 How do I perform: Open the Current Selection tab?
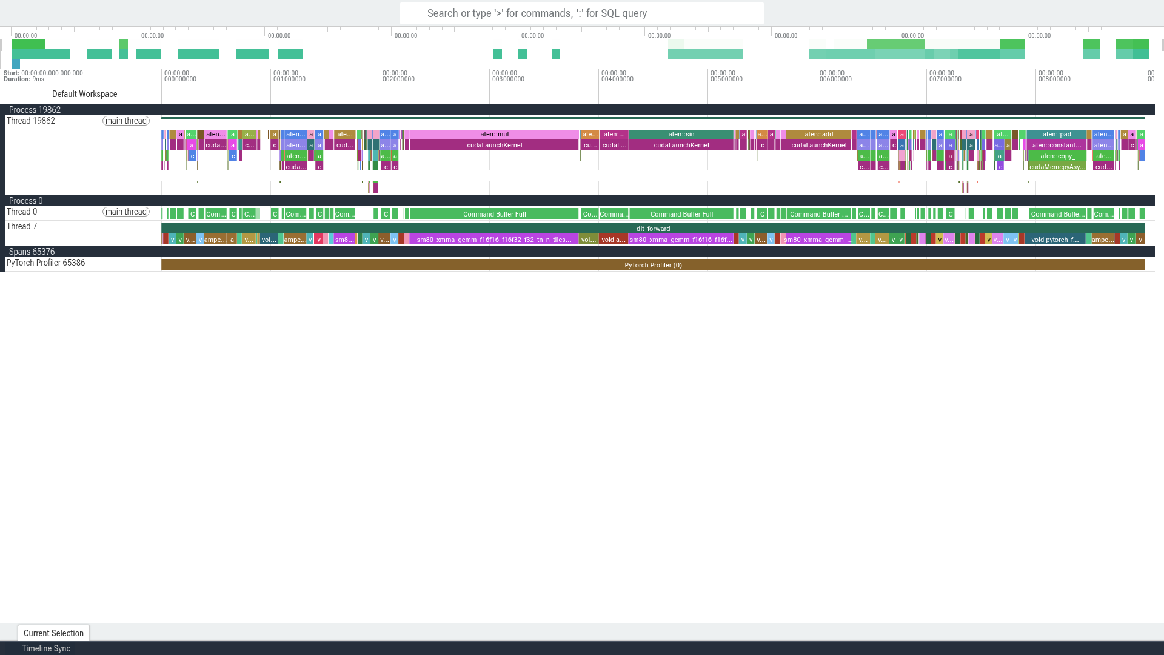[x=53, y=633]
